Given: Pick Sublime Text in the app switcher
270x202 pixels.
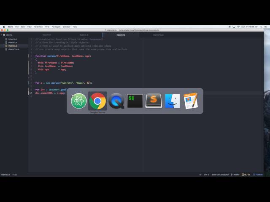Looking at the screenshot, I should tap(154, 101).
